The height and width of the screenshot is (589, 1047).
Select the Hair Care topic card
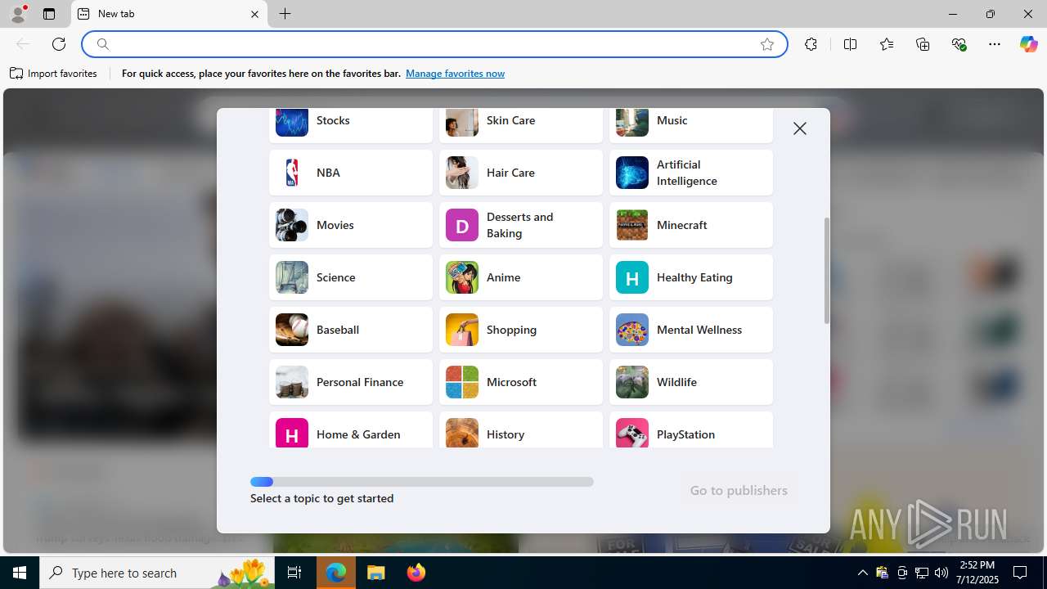click(x=521, y=173)
